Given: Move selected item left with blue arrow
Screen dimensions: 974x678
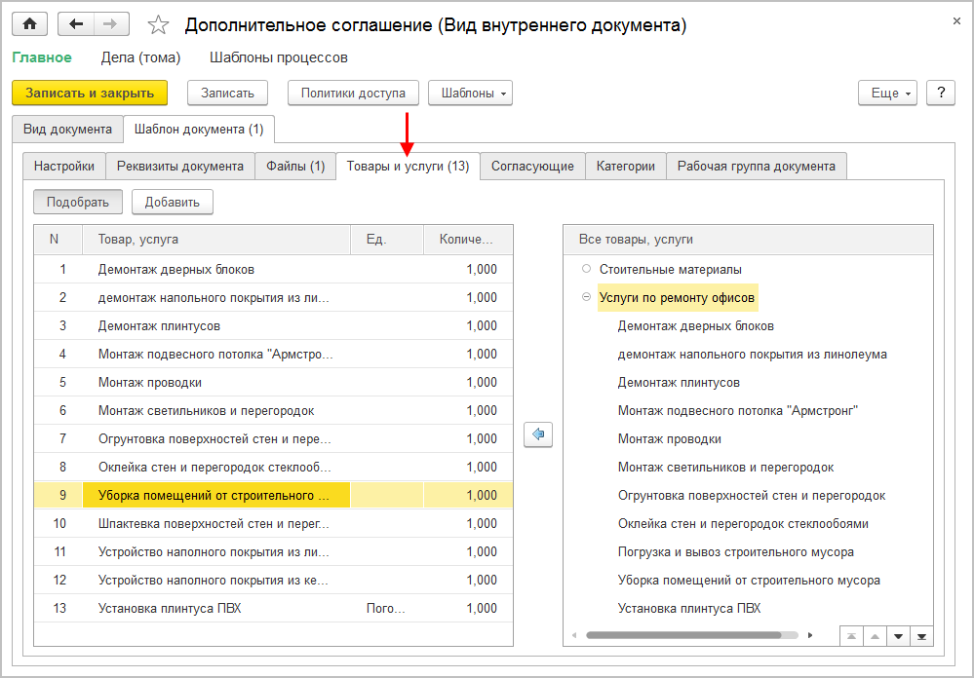Looking at the screenshot, I should click(538, 434).
